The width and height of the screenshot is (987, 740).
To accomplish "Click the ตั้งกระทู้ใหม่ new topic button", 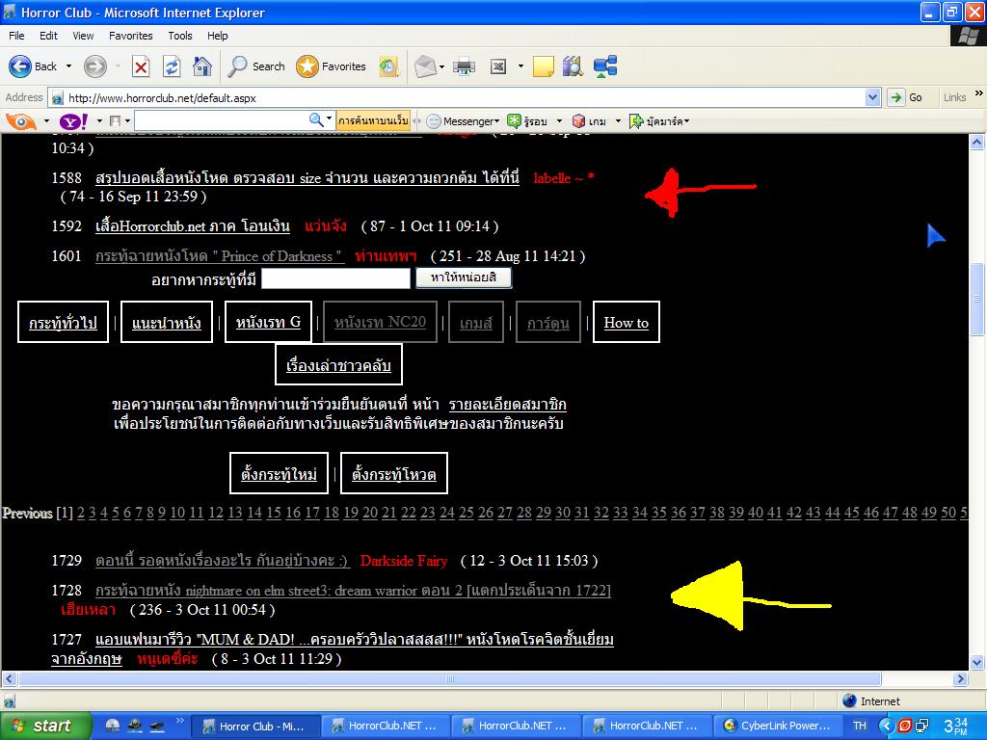I will tap(280, 474).
